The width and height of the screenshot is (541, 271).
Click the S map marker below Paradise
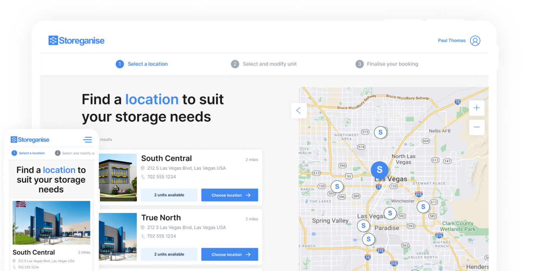(x=368, y=239)
